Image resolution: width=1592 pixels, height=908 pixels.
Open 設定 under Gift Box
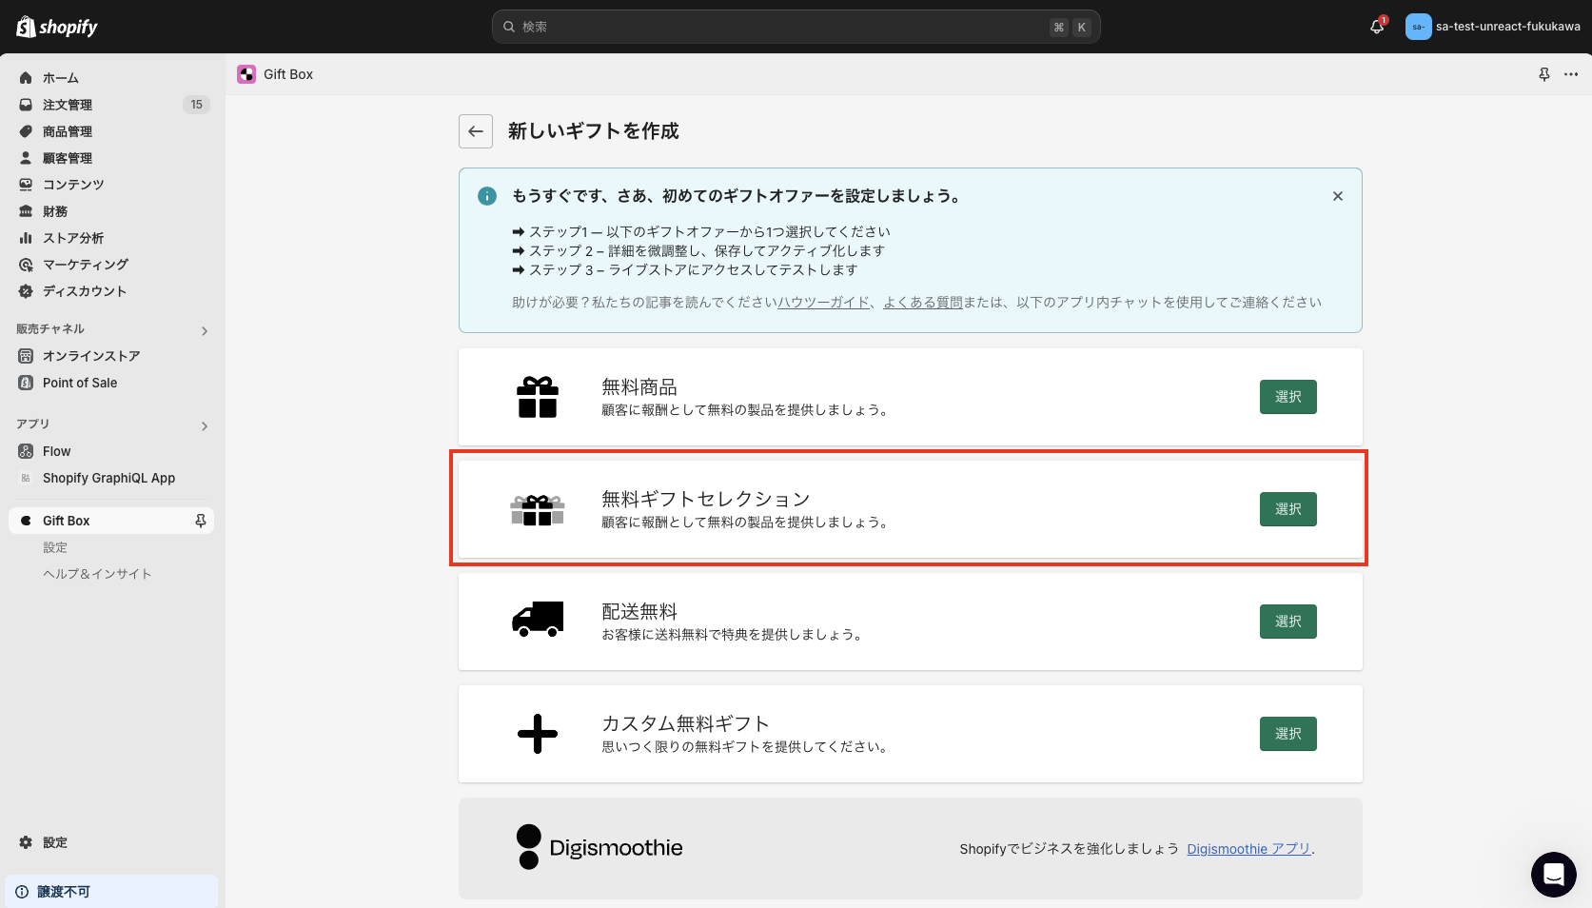coord(55,547)
